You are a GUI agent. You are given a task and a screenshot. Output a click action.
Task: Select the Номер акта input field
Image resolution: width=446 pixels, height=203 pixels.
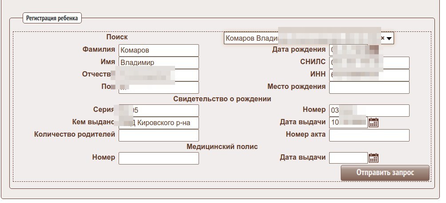[x=369, y=135]
